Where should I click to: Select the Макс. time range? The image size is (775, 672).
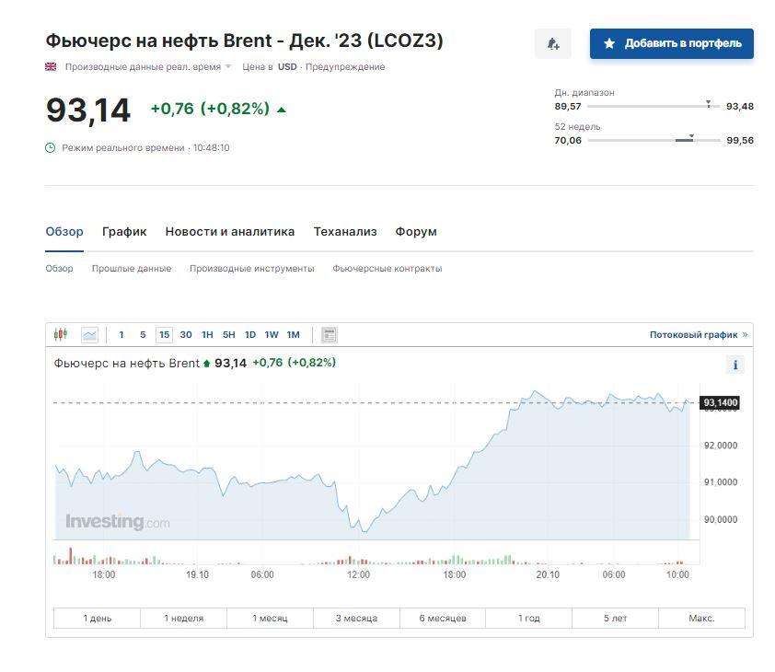(701, 619)
